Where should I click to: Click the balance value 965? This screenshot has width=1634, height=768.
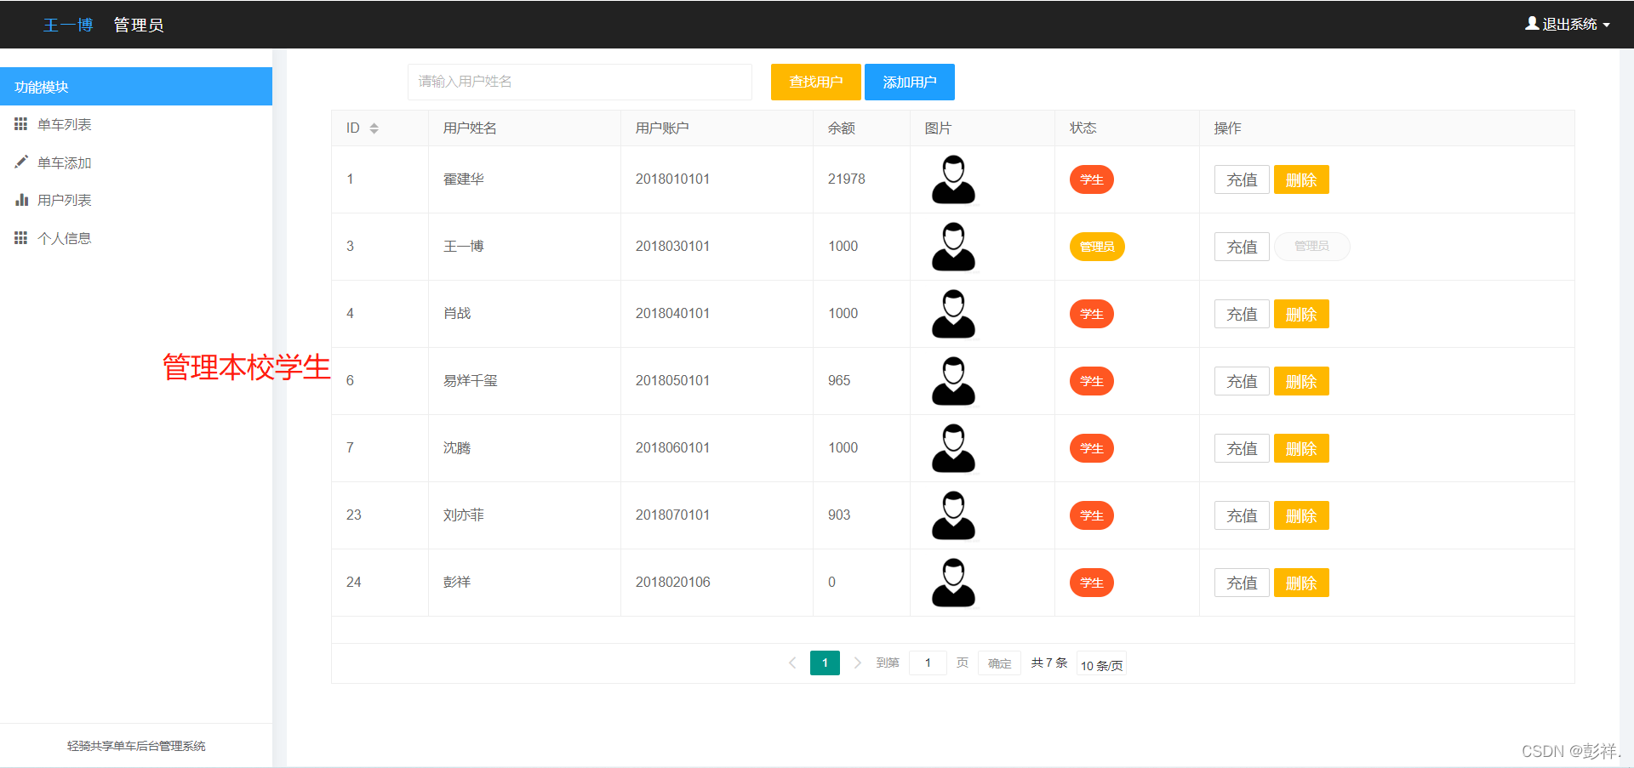[x=839, y=381]
